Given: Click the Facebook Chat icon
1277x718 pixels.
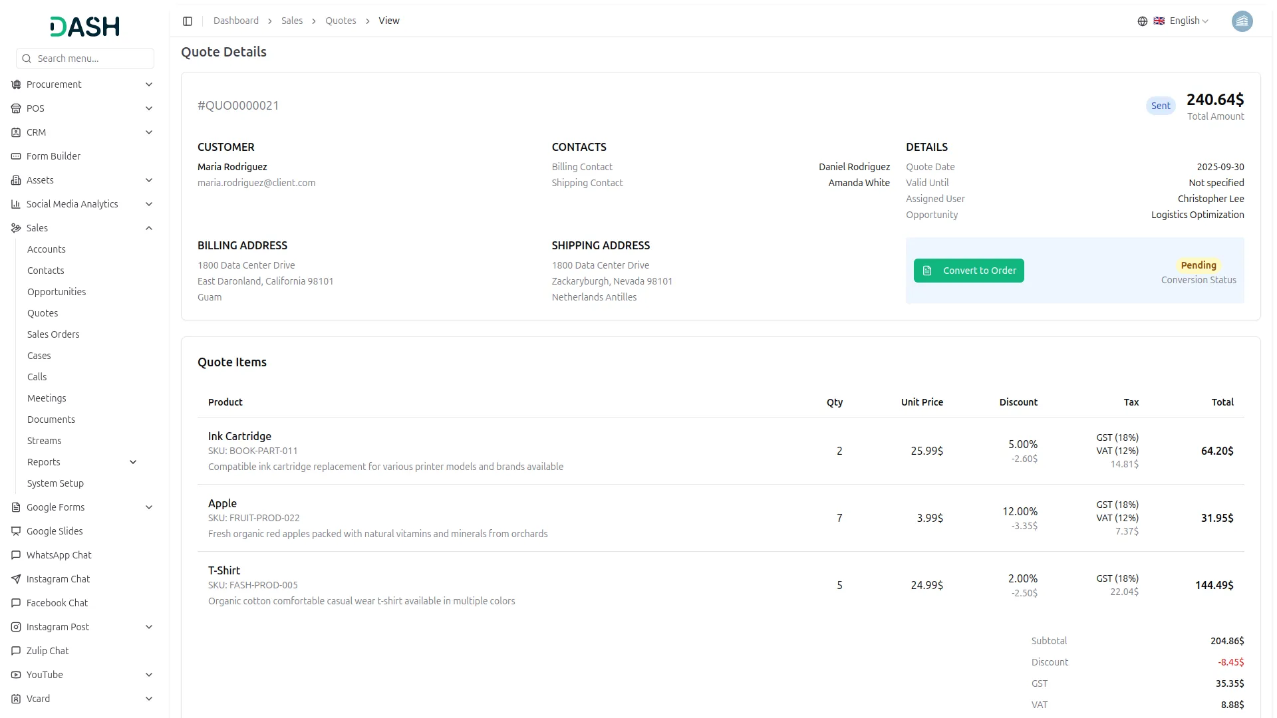Looking at the screenshot, I should pyautogui.click(x=16, y=603).
